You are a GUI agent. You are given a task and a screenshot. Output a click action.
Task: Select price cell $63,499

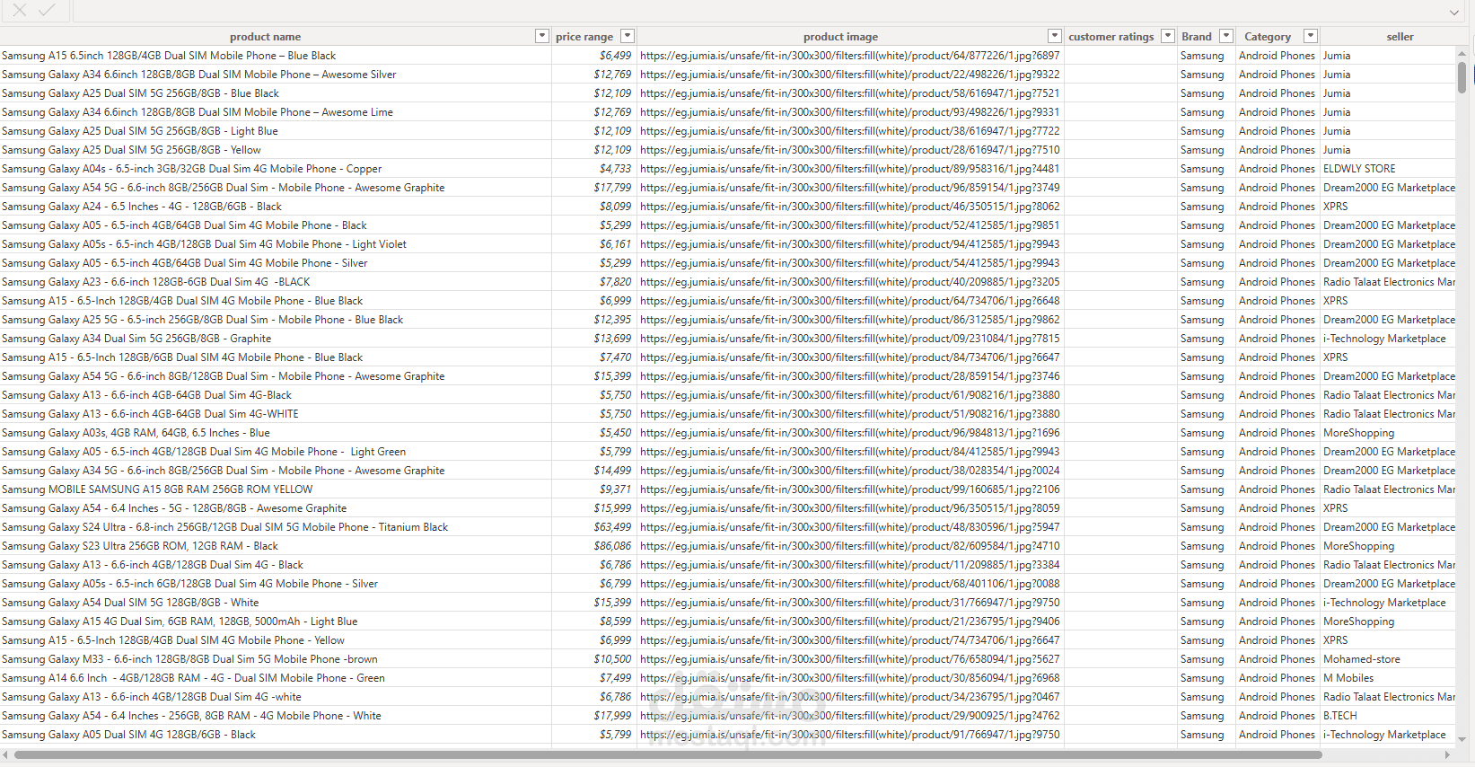click(x=612, y=527)
